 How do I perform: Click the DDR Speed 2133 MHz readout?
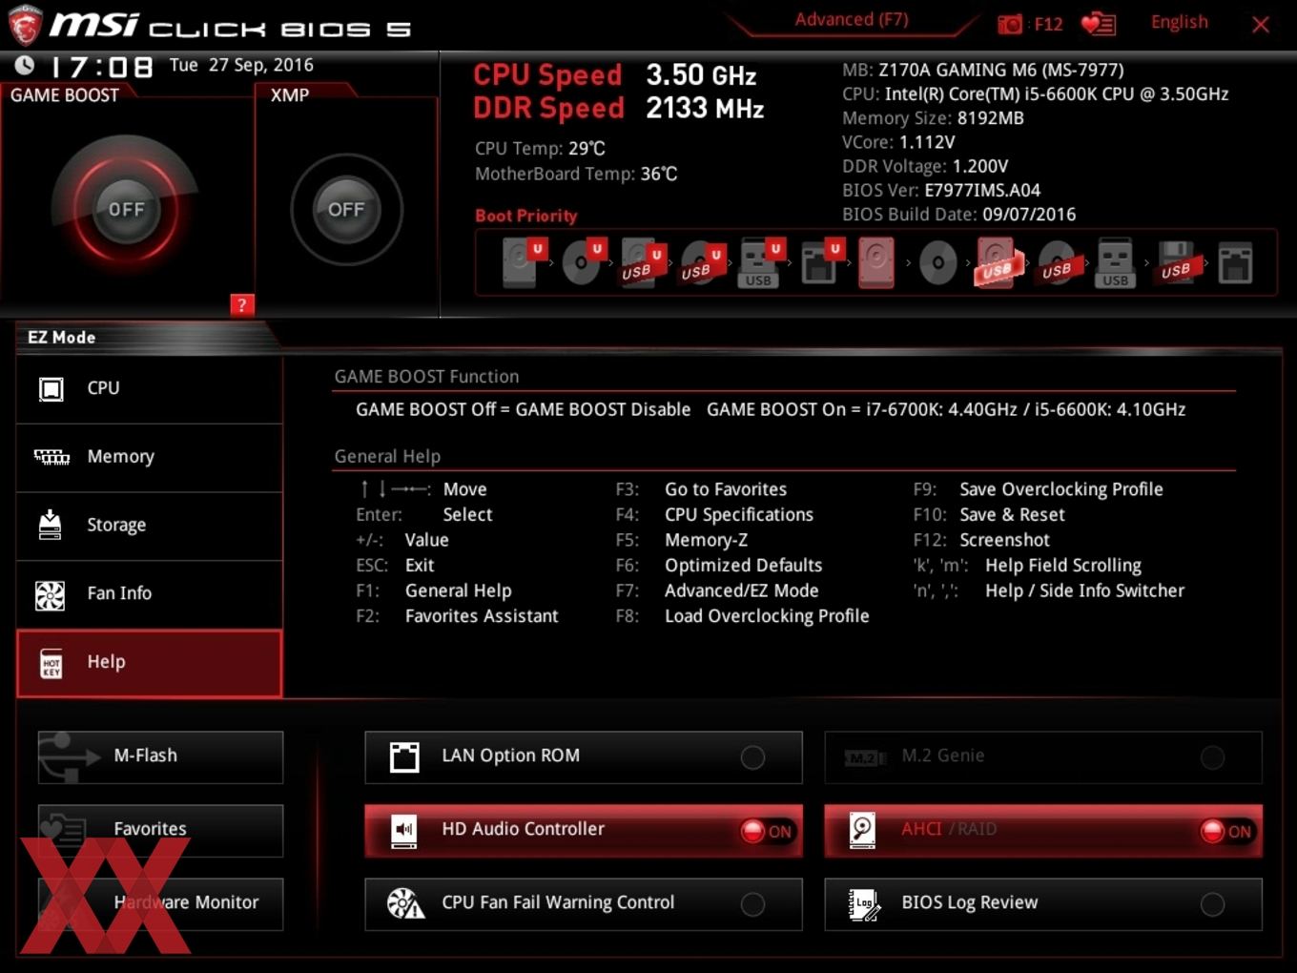coord(619,109)
